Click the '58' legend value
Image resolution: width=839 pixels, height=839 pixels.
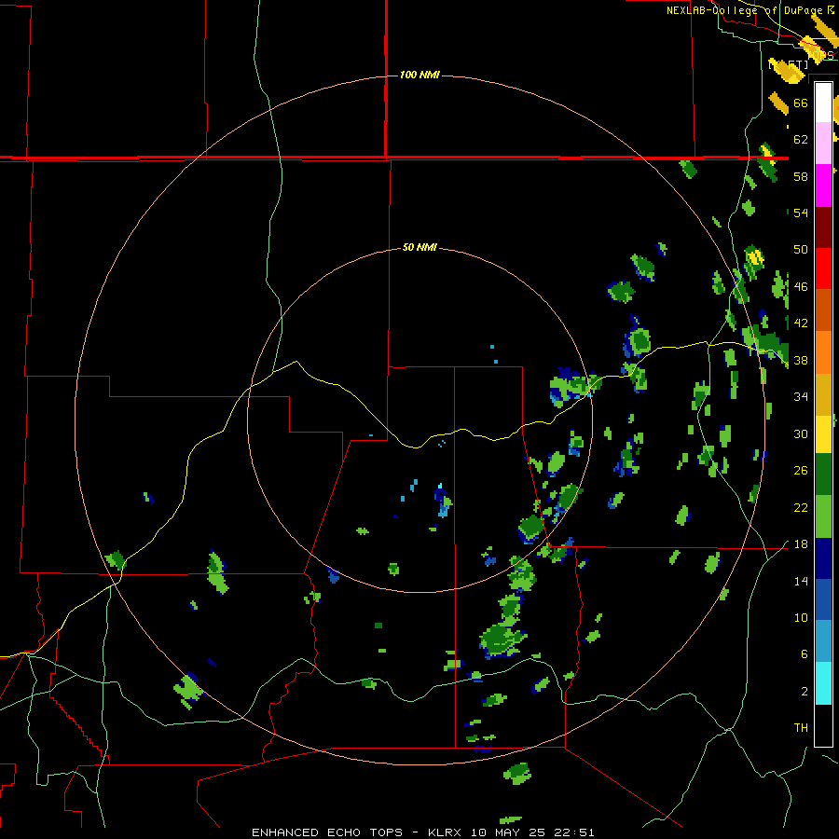801,176
